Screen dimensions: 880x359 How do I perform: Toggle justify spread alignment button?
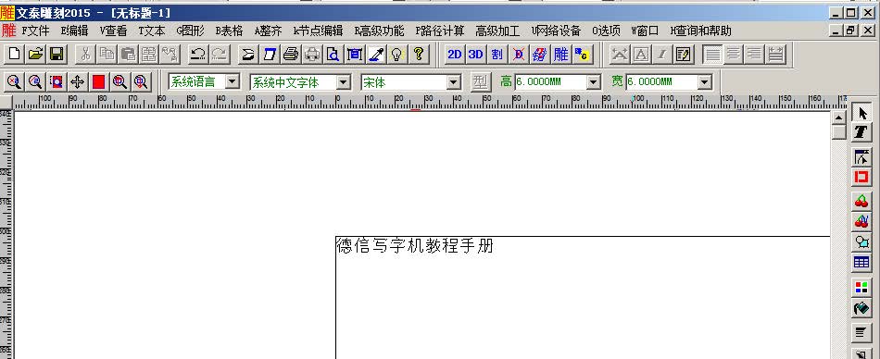coord(776,54)
